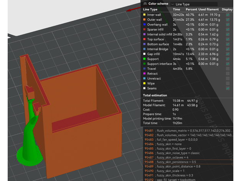Enable Travel moves display checkbox
The image size is (241, 181).
(x=228, y=69)
